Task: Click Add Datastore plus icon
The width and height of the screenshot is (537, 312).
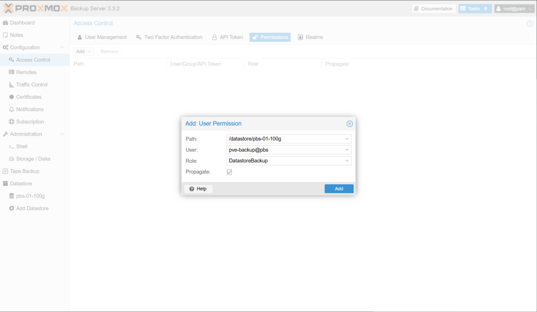Action: point(12,208)
